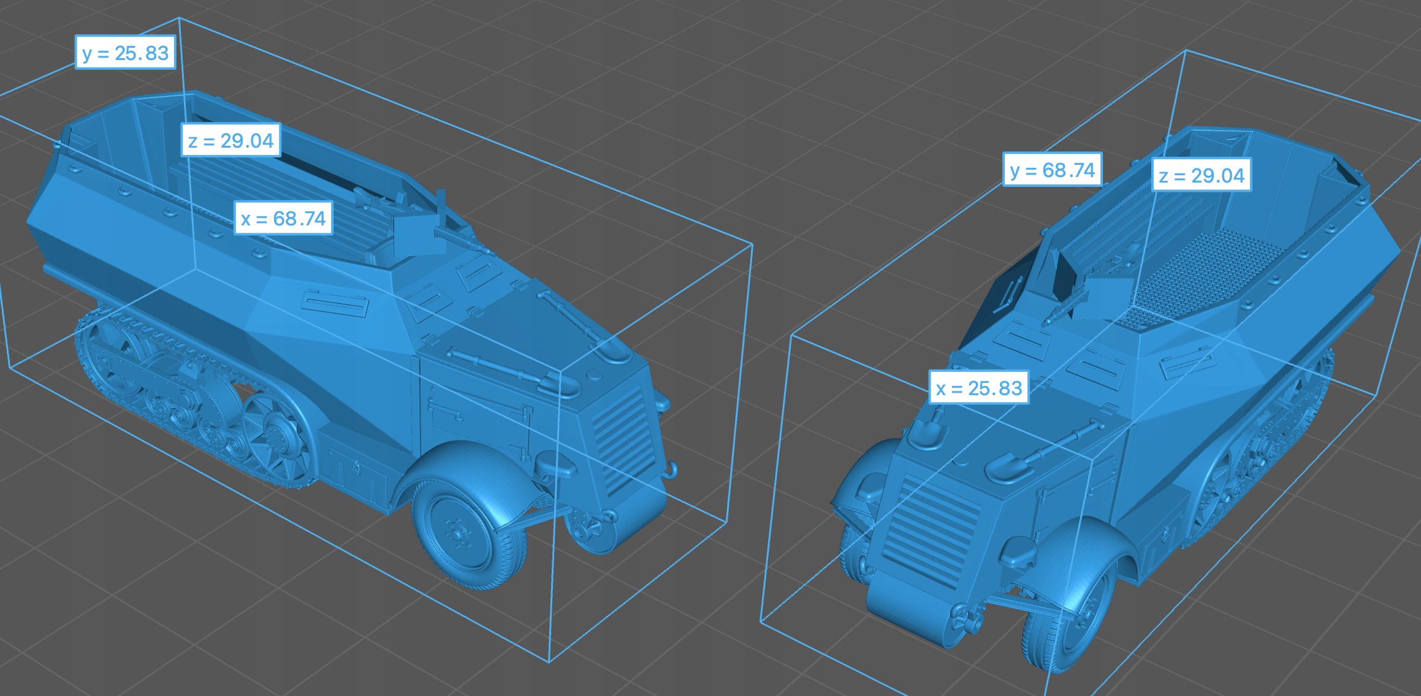Screen dimensions: 1421x696
Task: Click the x = 25.83 dimension label
Action: pos(978,388)
